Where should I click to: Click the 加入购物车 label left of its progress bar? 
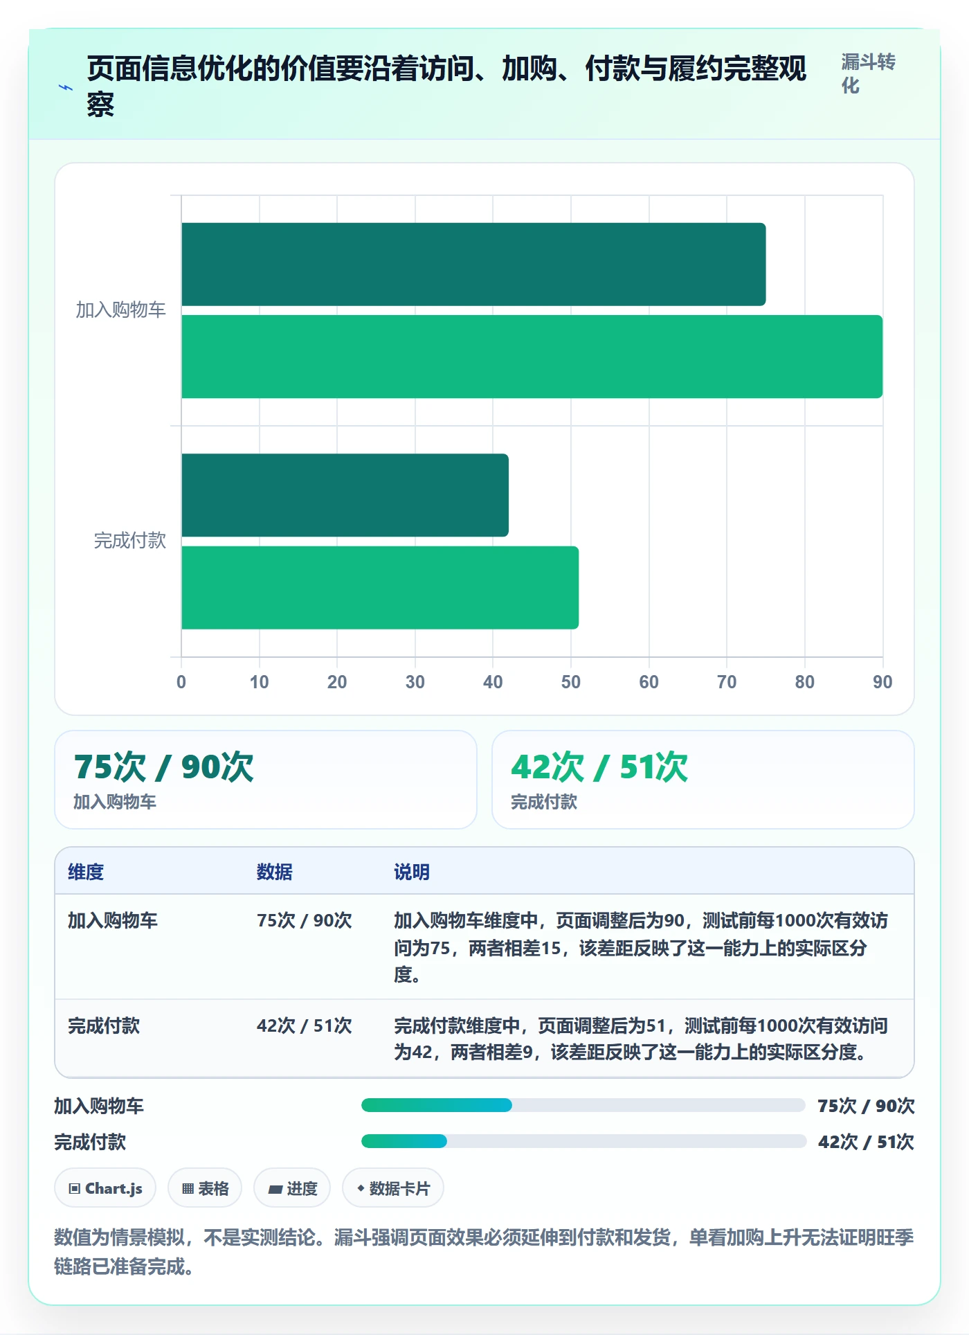pos(99,1106)
